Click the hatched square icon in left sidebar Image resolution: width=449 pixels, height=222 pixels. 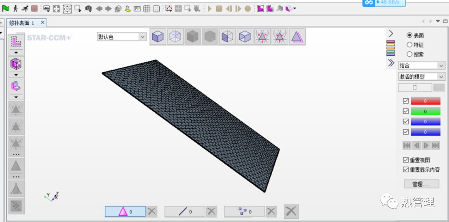16,206
